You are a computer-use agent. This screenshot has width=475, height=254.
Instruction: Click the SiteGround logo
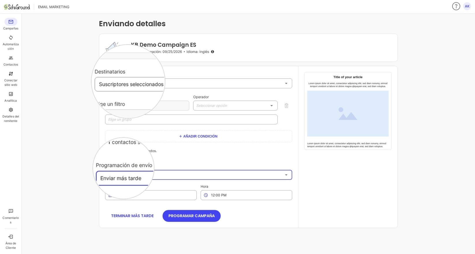tap(17, 7)
